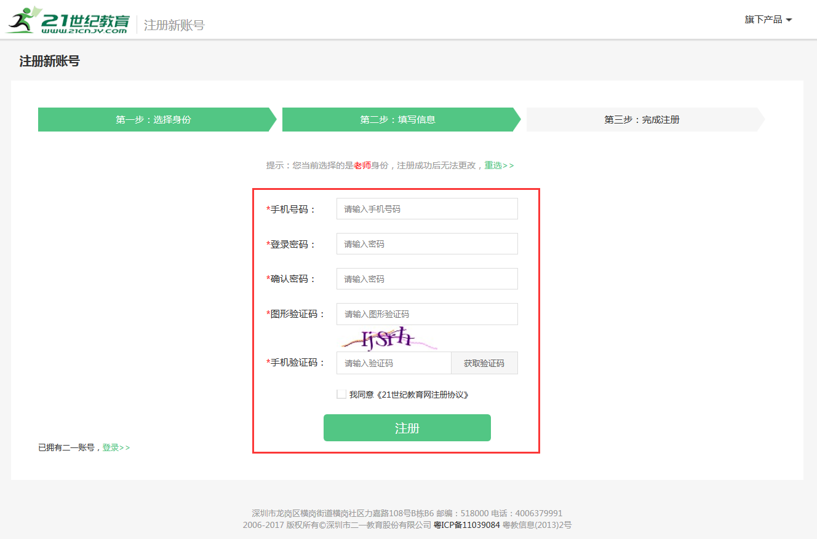Open the 旗下产品 dropdown menu

768,20
